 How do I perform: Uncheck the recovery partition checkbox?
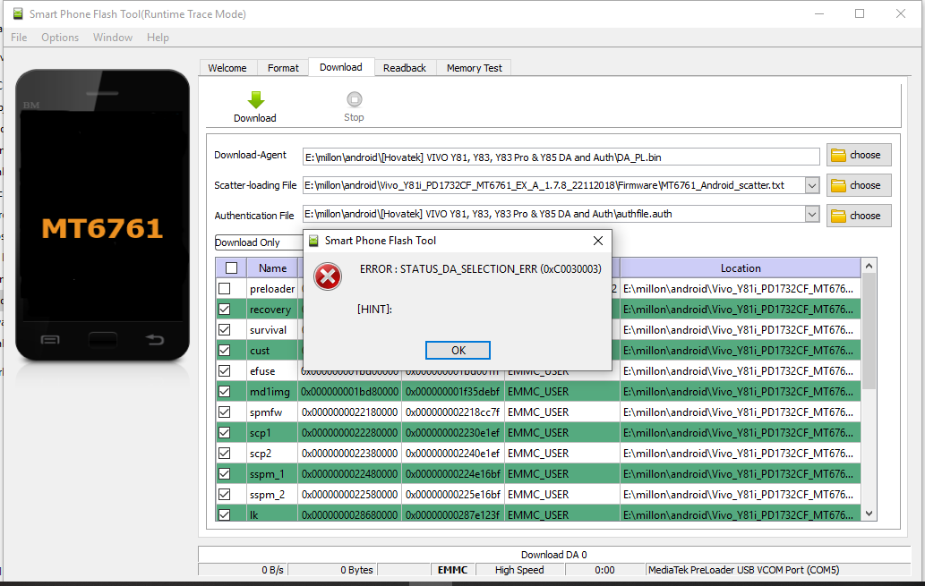click(224, 310)
